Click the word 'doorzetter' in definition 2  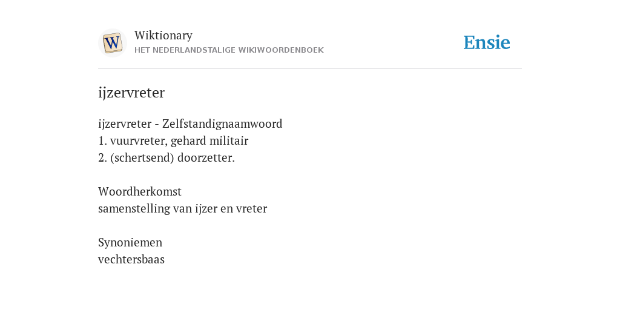[x=206, y=158]
